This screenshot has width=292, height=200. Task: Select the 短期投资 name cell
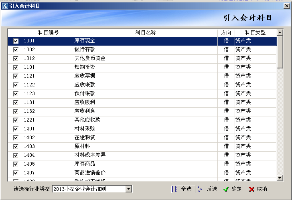click(146, 68)
